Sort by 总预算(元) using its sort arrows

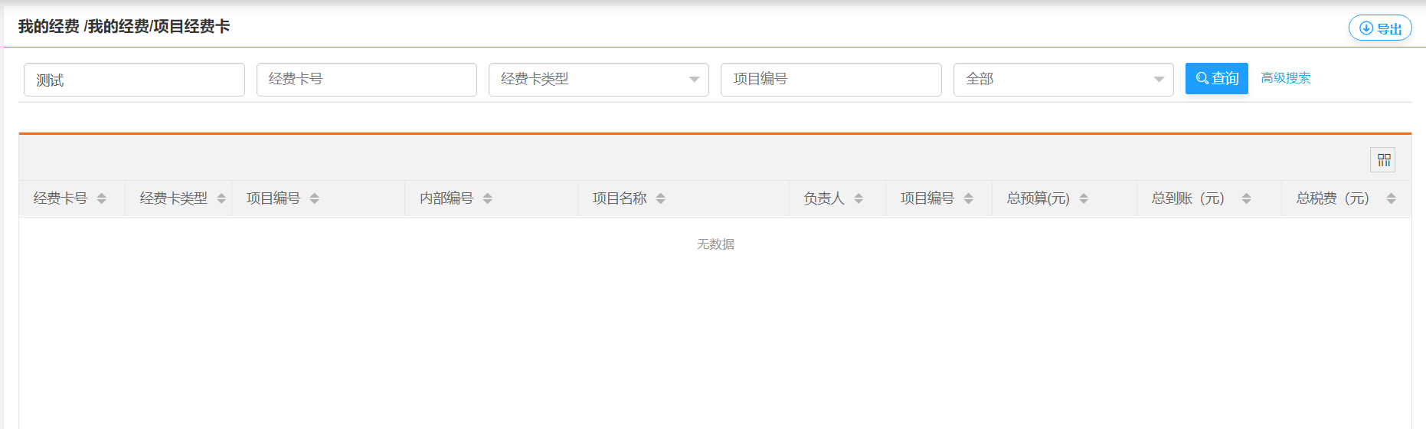[1084, 198]
